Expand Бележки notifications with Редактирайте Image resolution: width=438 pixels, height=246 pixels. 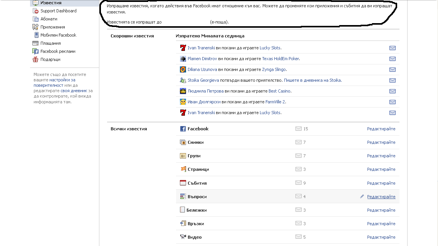pyautogui.click(x=381, y=210)
